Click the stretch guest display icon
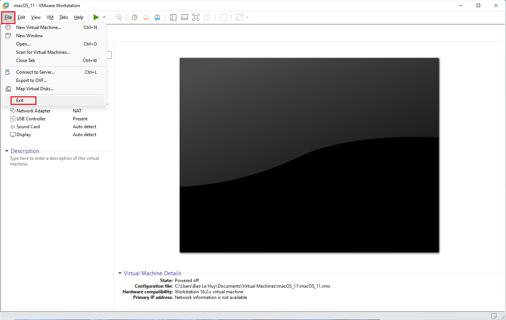The image size is (506, 320). coord(239,17)
